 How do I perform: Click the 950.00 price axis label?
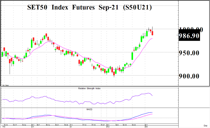pos(189,53)
